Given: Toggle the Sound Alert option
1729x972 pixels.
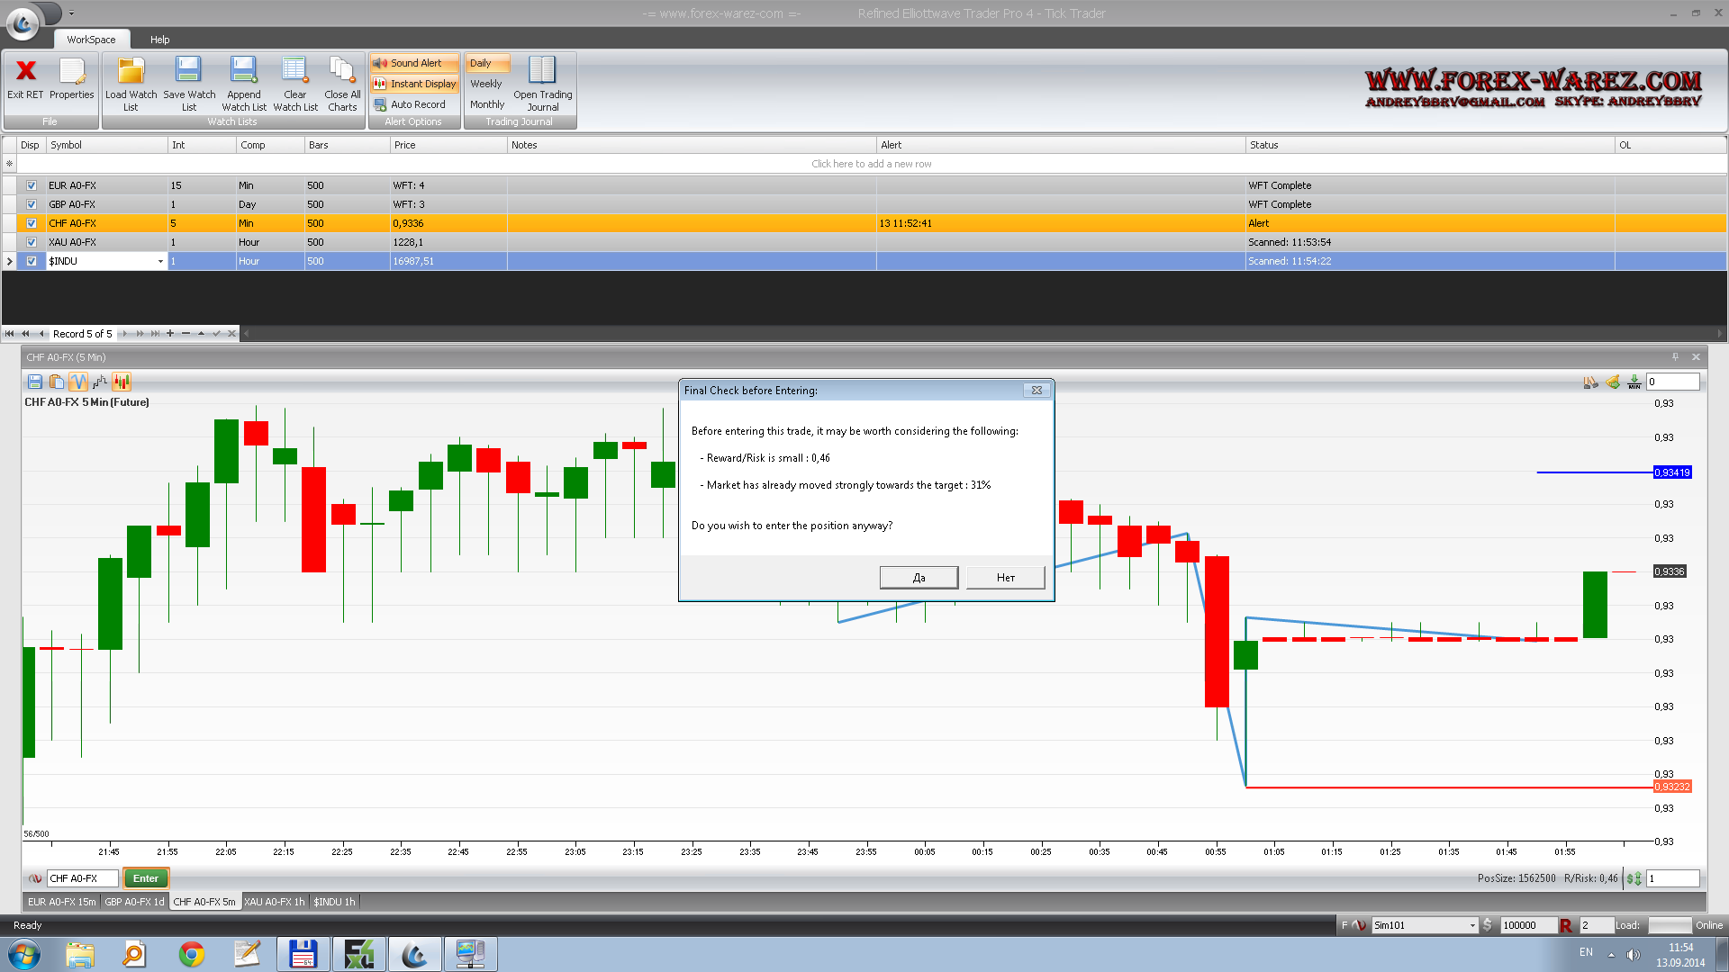Looking at the screenshot, I should tap(414, 63).
